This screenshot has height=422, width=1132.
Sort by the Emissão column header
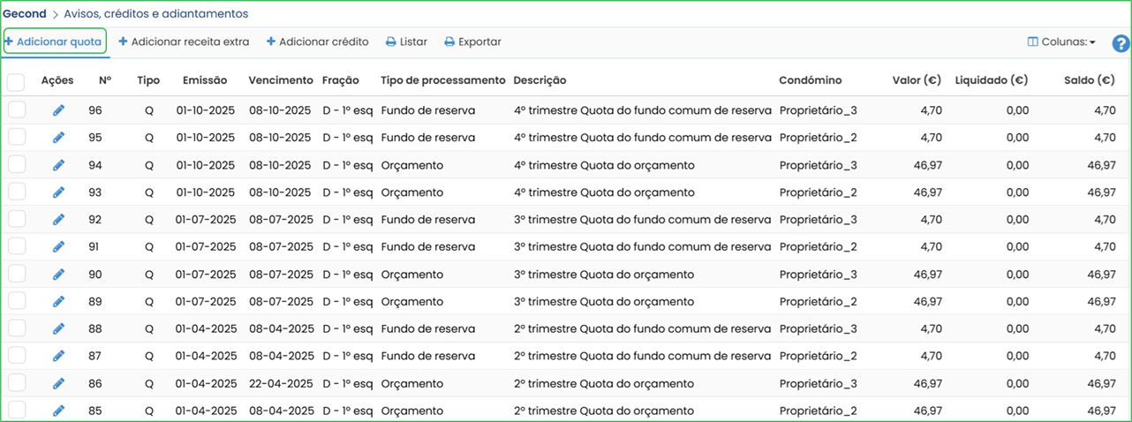click(205, 80)
